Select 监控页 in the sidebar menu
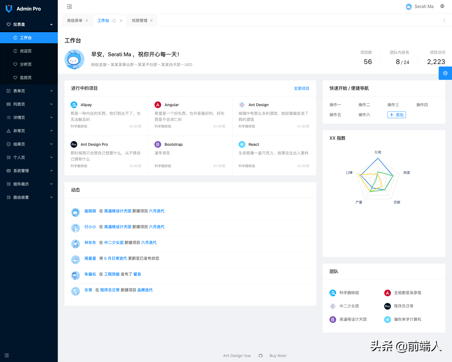This screenshot has height=362, width=452. [x=26, y=77]
